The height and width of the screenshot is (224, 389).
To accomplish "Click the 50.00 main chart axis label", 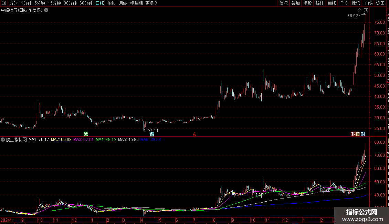I will tap(380, 75).
